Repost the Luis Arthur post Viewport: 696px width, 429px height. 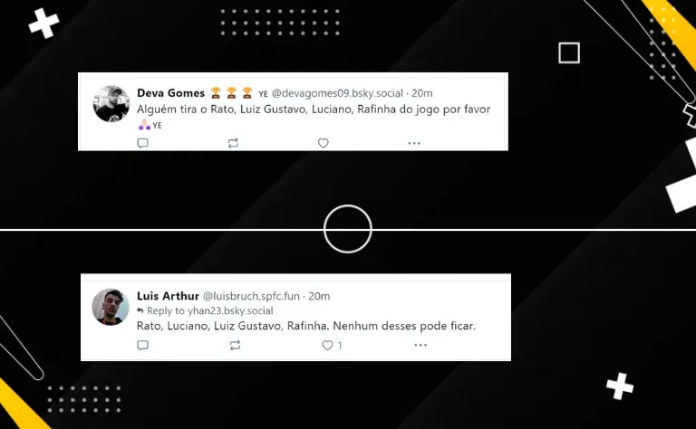click(236, 345)
